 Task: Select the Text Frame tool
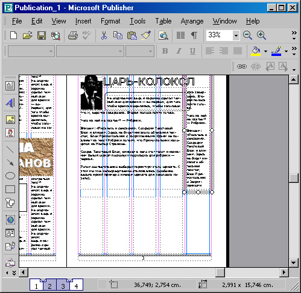[10, 86]
